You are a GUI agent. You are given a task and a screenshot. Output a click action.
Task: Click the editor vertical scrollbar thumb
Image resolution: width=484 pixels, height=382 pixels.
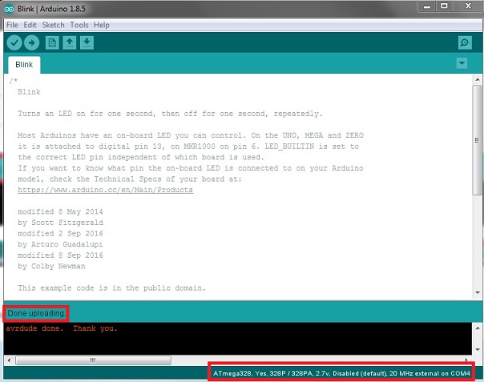pos(478,140)
